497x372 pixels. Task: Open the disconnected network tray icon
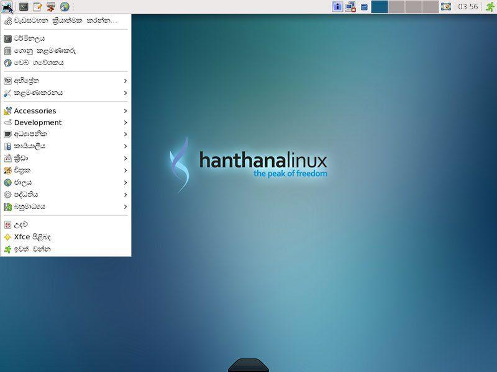[351, 7]
